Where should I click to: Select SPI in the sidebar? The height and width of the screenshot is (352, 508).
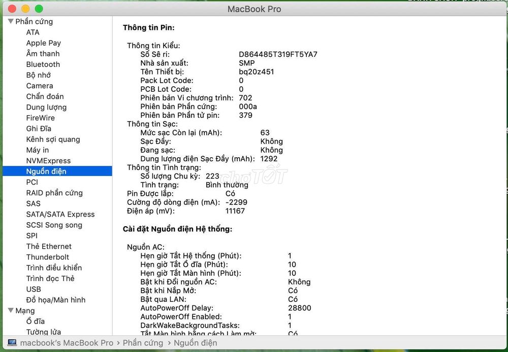pos(31,235)
